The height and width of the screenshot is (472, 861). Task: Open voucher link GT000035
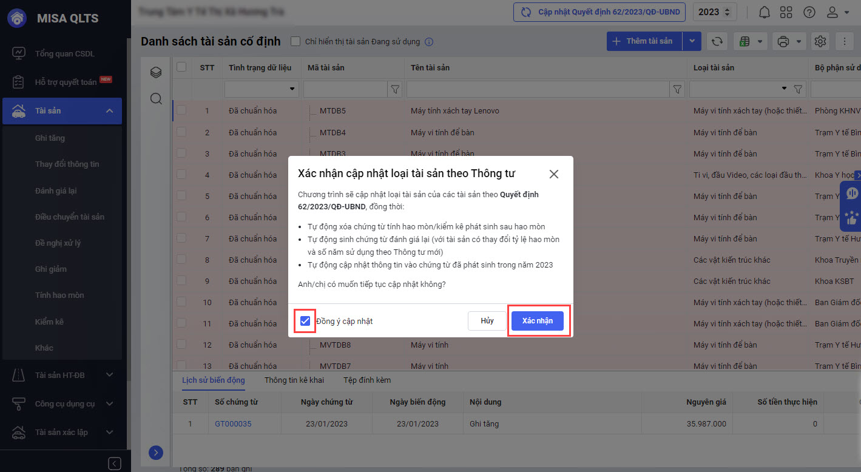point(234,423)
